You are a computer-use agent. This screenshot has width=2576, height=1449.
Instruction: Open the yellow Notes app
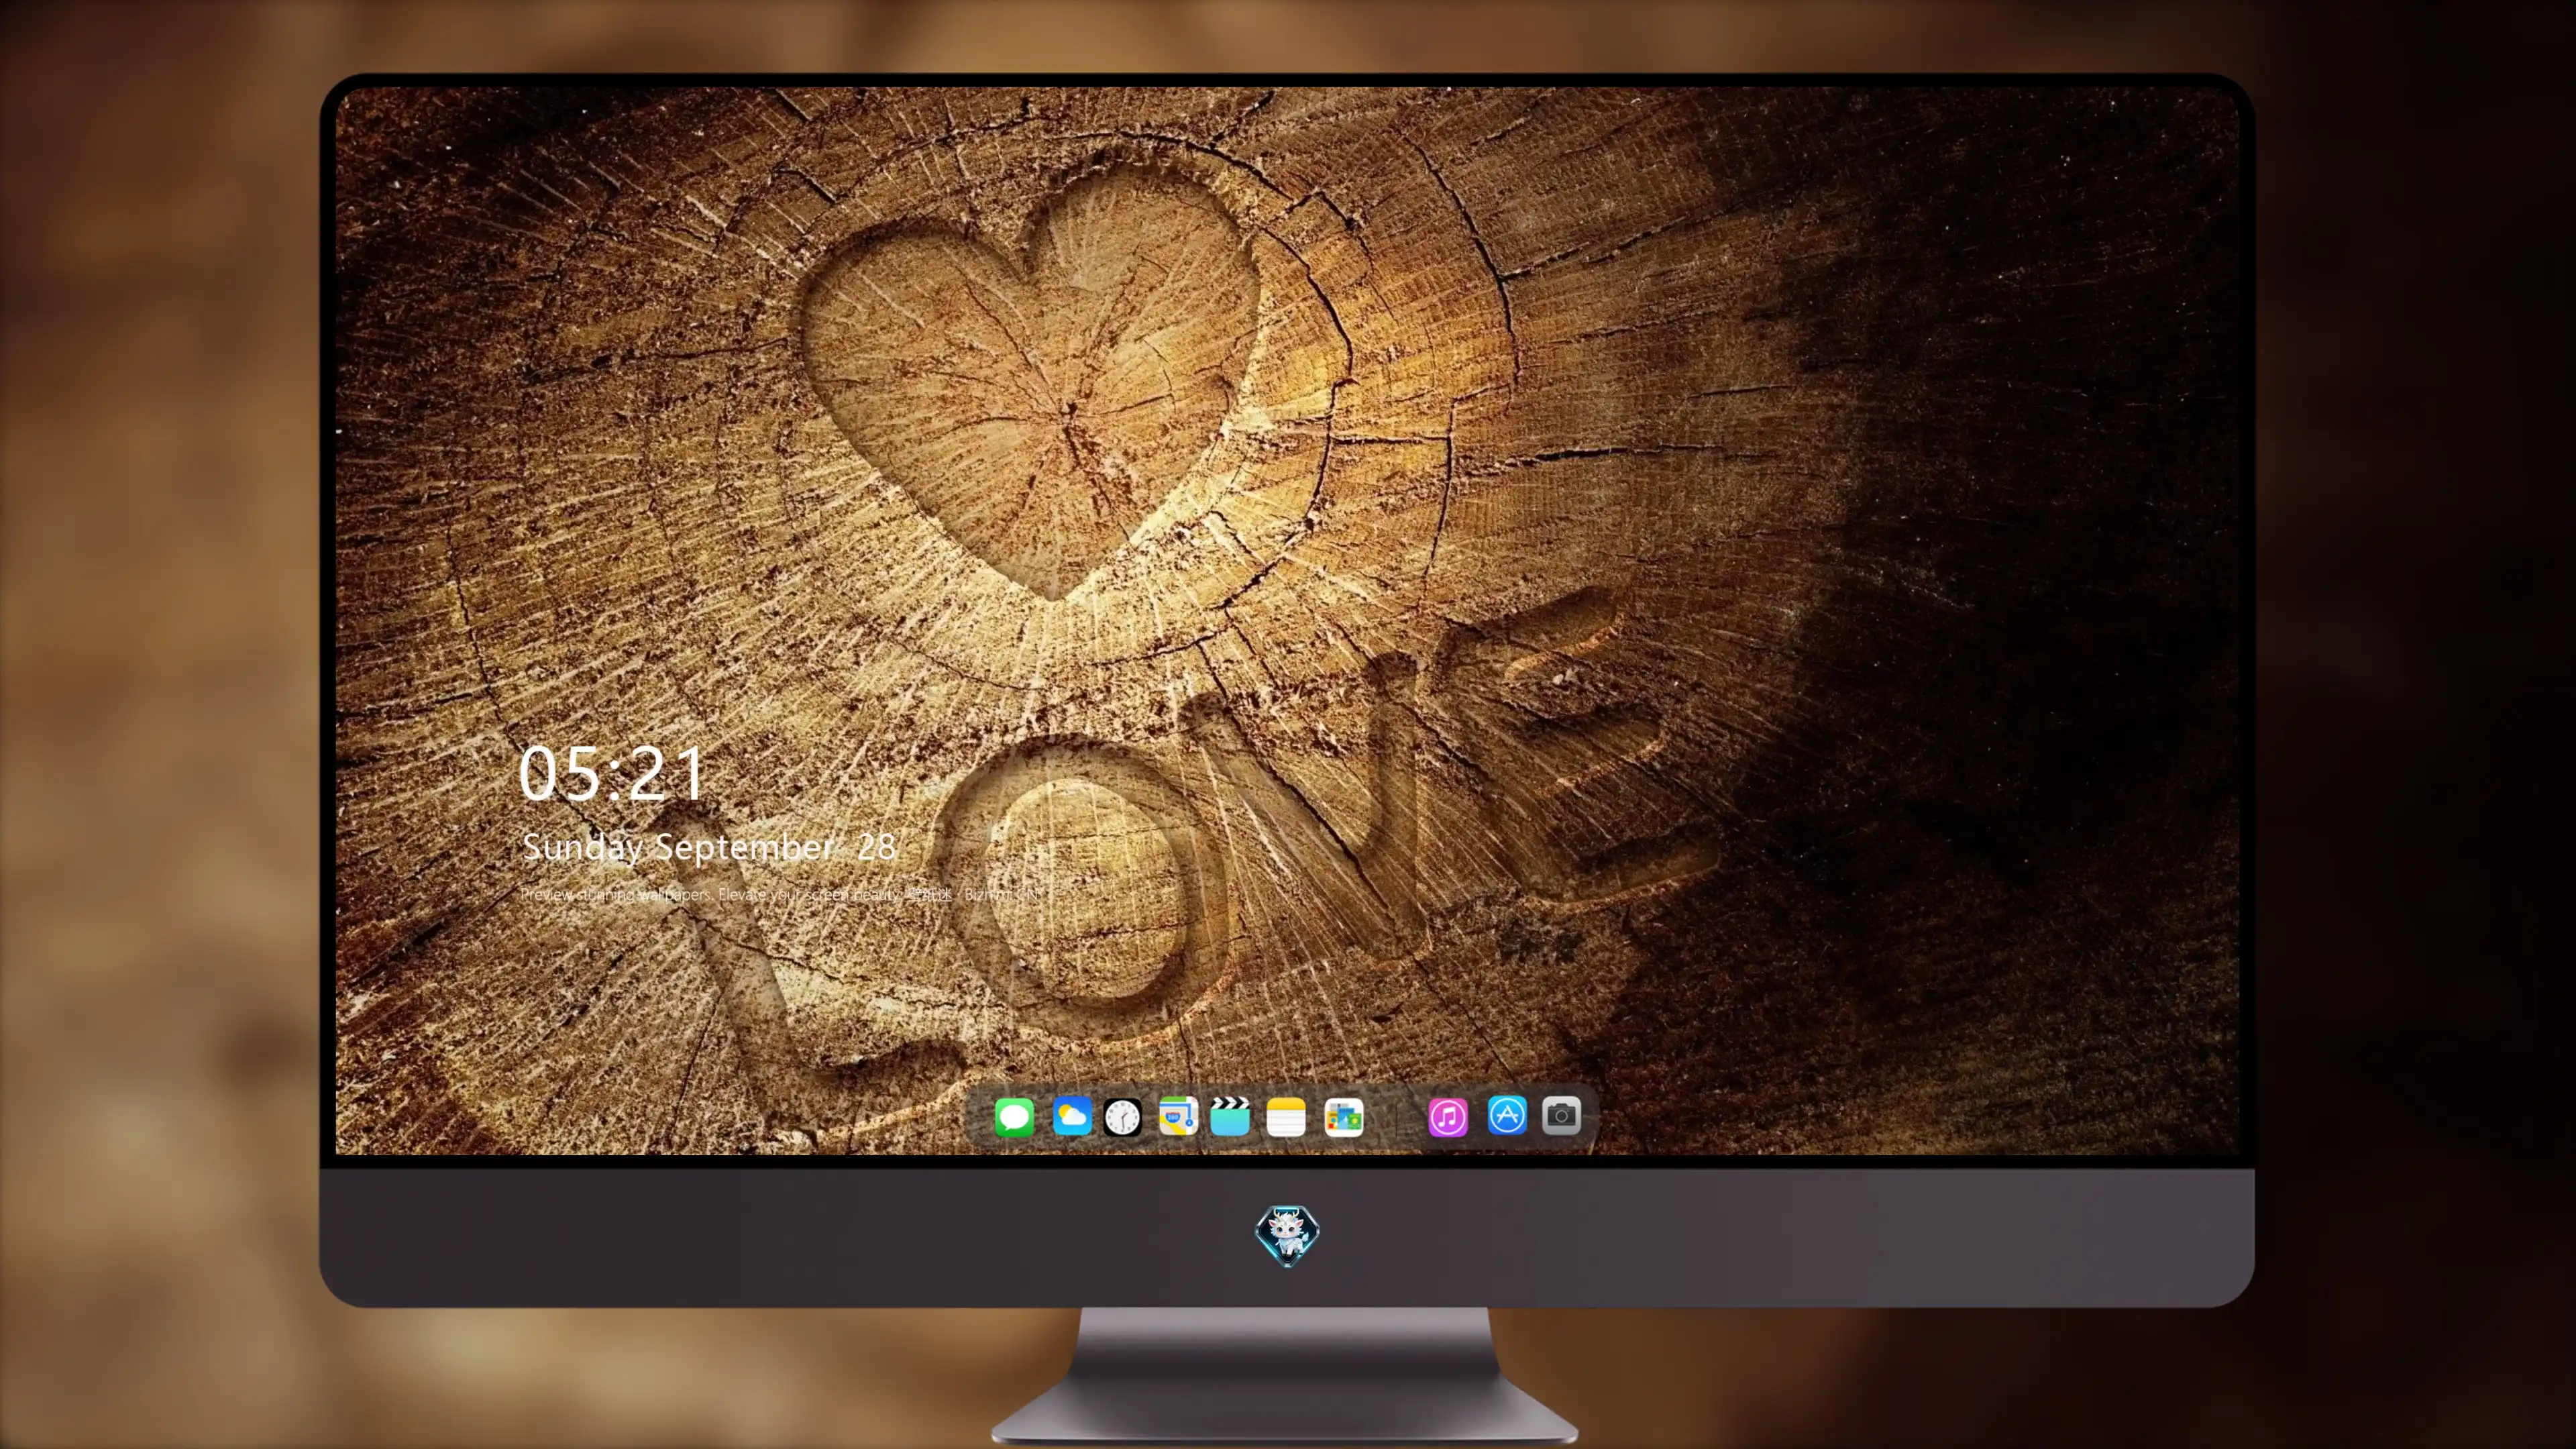click(x=1286, y=1117)
